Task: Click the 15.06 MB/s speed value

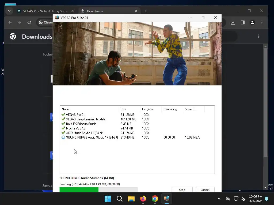Action: [x=192, y=137]
